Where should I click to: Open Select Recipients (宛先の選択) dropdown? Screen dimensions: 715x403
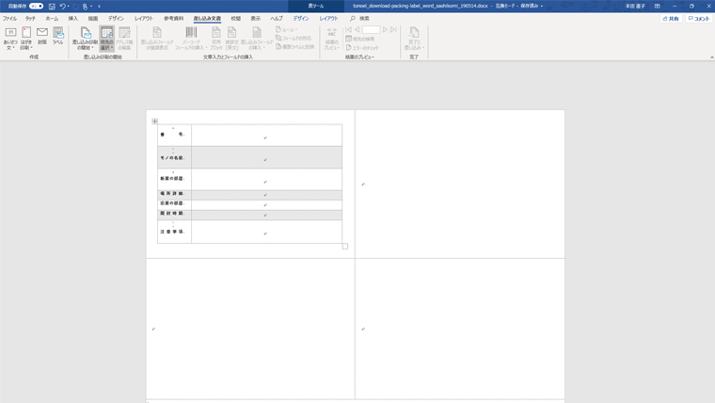coord(107,38)
